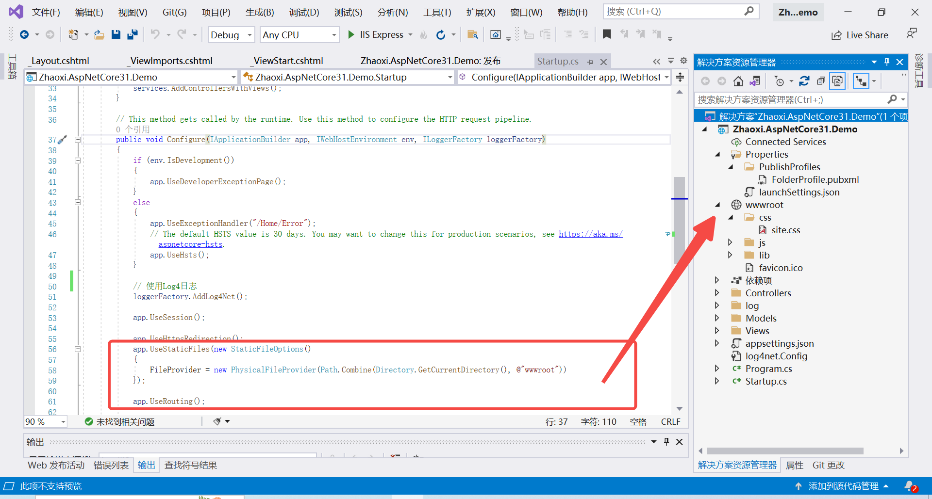Expand the Controllers folder in the tree

tap(717, 293)
